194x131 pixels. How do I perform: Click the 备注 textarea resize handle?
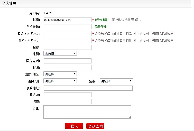coord(130,117)
